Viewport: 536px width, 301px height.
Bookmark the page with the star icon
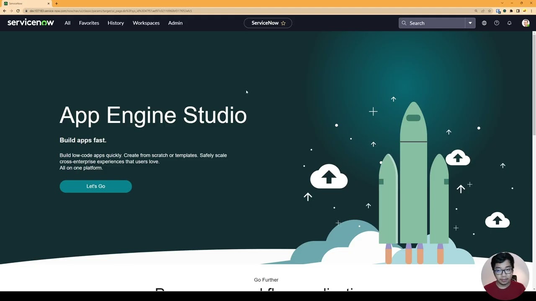pos(490,11)
